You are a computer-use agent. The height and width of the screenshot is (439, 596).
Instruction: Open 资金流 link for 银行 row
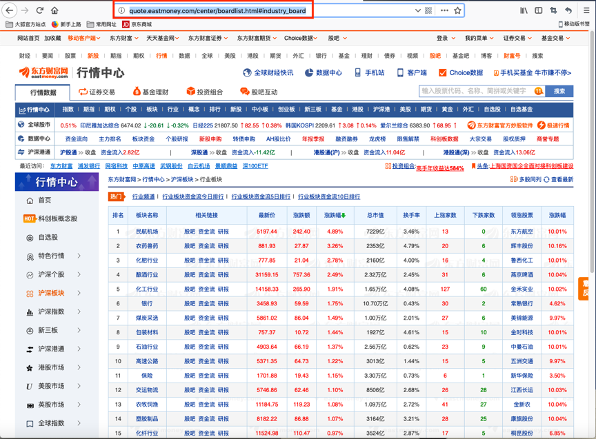[x=206, y=304]
